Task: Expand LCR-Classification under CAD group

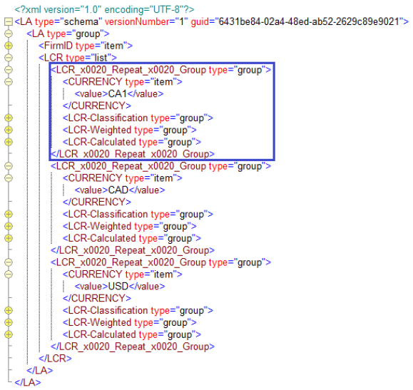Action: point(9,214)
